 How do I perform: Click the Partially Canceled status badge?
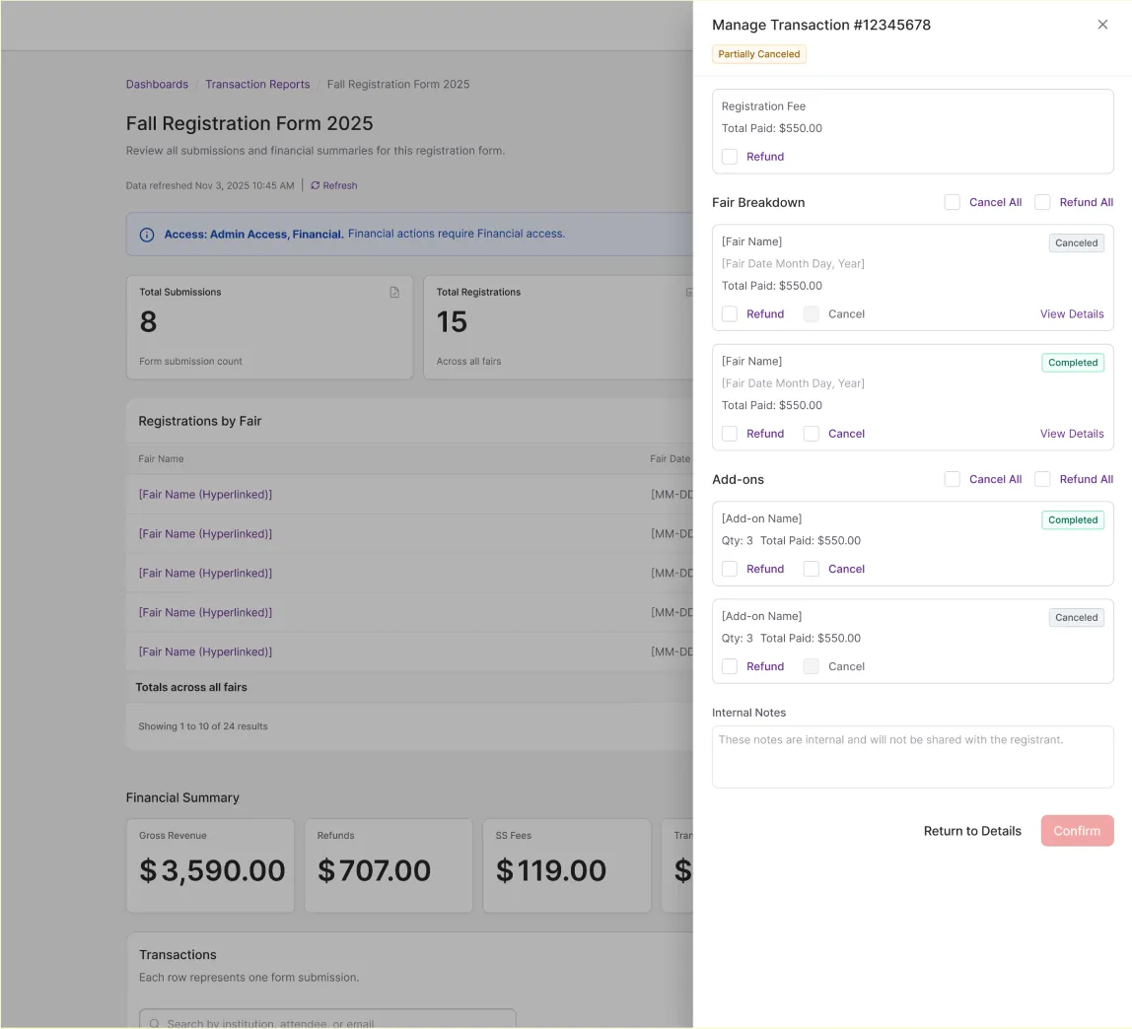758,54
